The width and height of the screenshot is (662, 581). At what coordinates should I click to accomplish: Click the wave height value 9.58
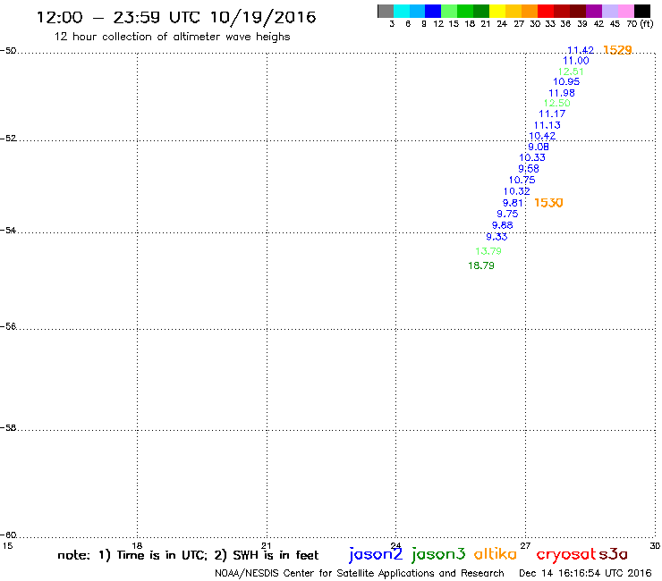pos(529,169)
